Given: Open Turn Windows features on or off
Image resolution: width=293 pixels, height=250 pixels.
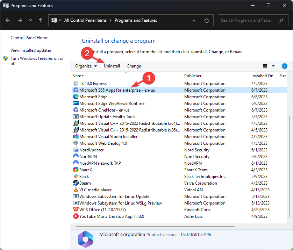Looking at the screenshot, I should click(x=37, y=61).
